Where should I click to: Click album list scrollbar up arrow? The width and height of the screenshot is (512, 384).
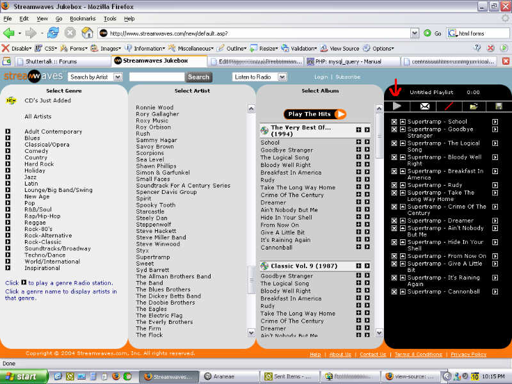coord(379,108)
